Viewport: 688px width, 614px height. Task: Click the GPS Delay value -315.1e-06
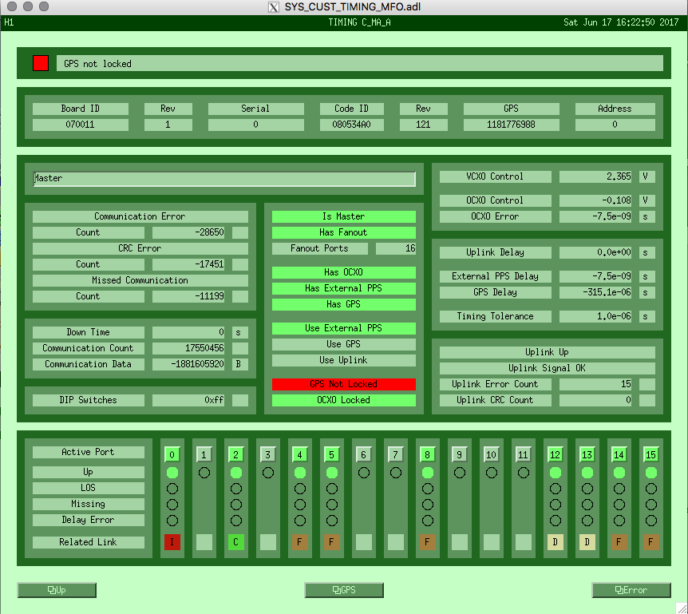click(x=595, y=292)
